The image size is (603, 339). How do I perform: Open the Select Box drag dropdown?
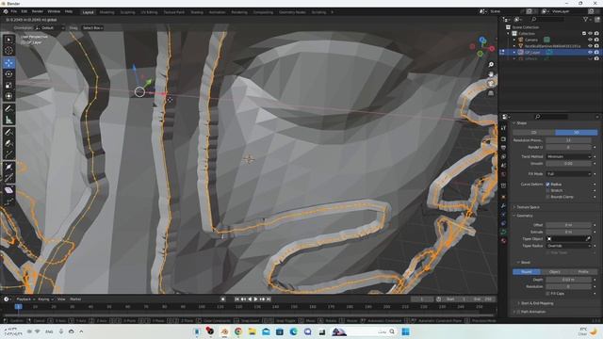pos(92,28)
